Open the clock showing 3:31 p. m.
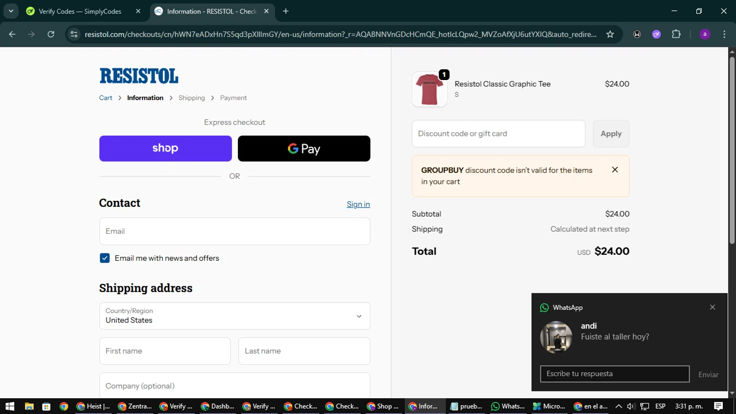736x414 pixels. [689, 406]
